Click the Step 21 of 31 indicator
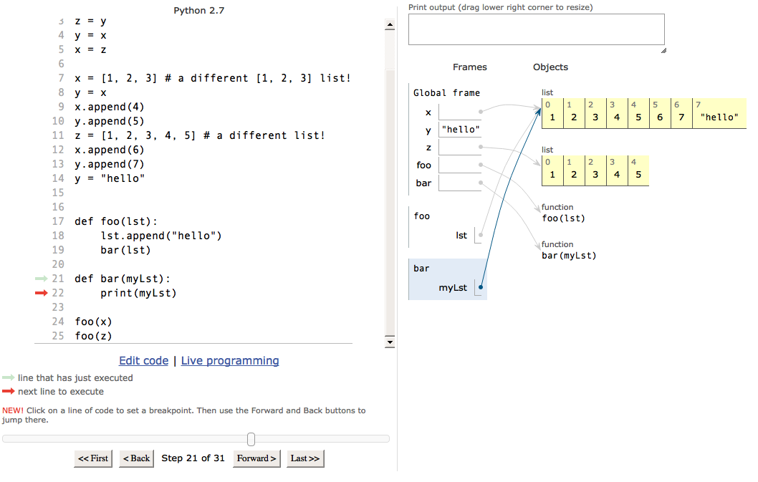This screenshot has width=758, height=482. tap(193, 458)
